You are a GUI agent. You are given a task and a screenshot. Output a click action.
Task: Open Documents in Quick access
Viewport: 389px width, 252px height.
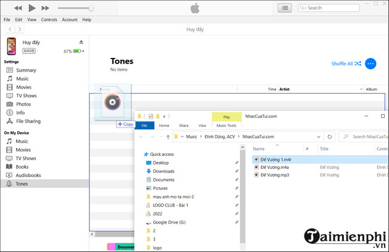pyautogui.click(x=161, y=180)
